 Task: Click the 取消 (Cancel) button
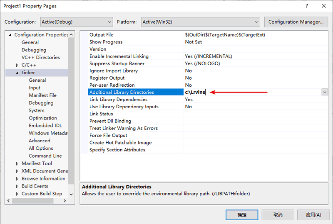click(278, 215)
